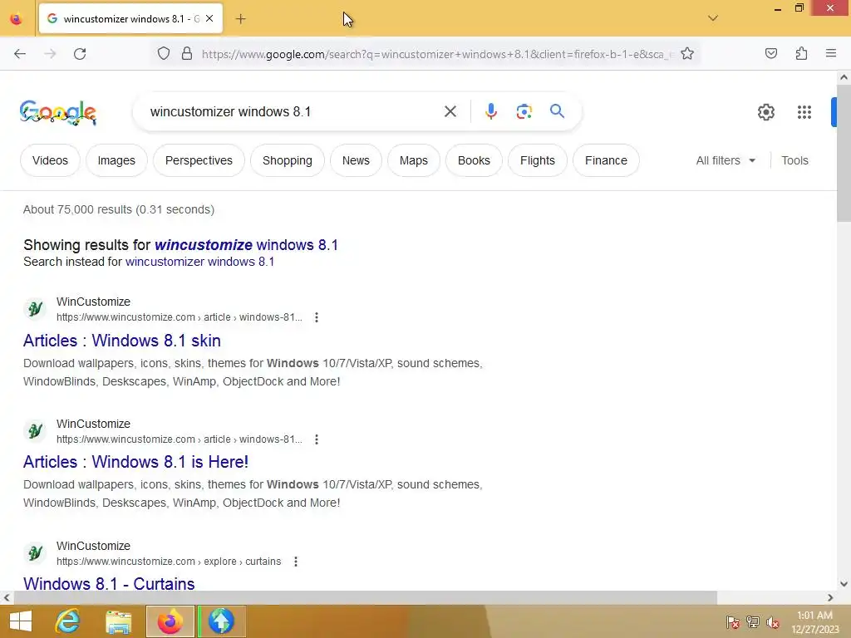851x638 pixels.
Task: Reload the current page
Action: tap(80, 54)
